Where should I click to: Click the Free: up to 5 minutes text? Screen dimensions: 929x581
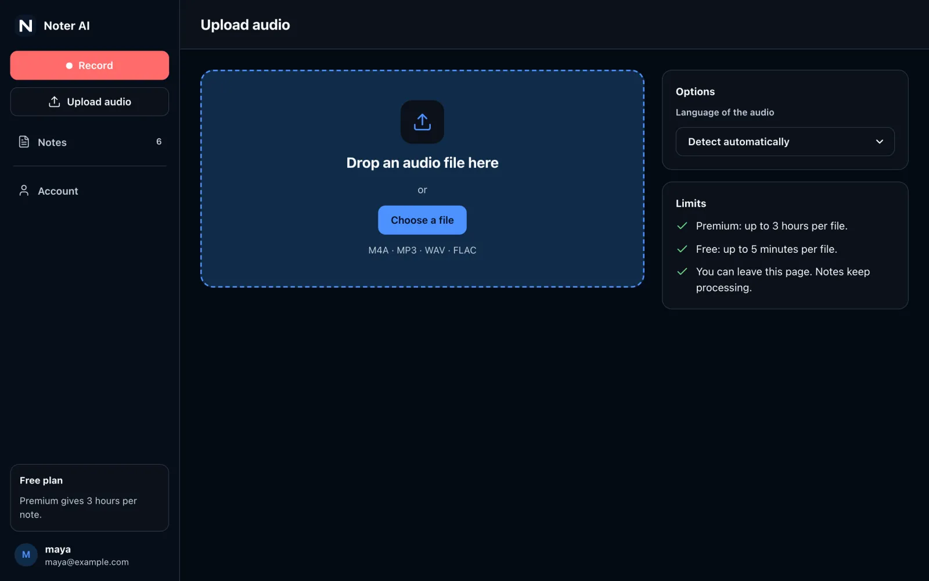[x=766, y=249]
